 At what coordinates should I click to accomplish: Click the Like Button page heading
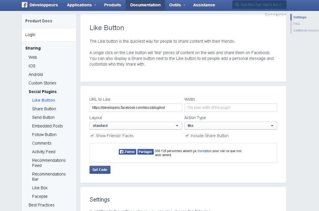[x=107, y=27]
